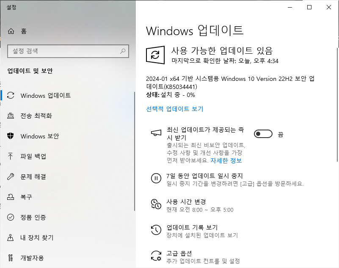
Task: Click the right panel vertical scrollbar
Action: pyautogui.click(x=337, y=105)
